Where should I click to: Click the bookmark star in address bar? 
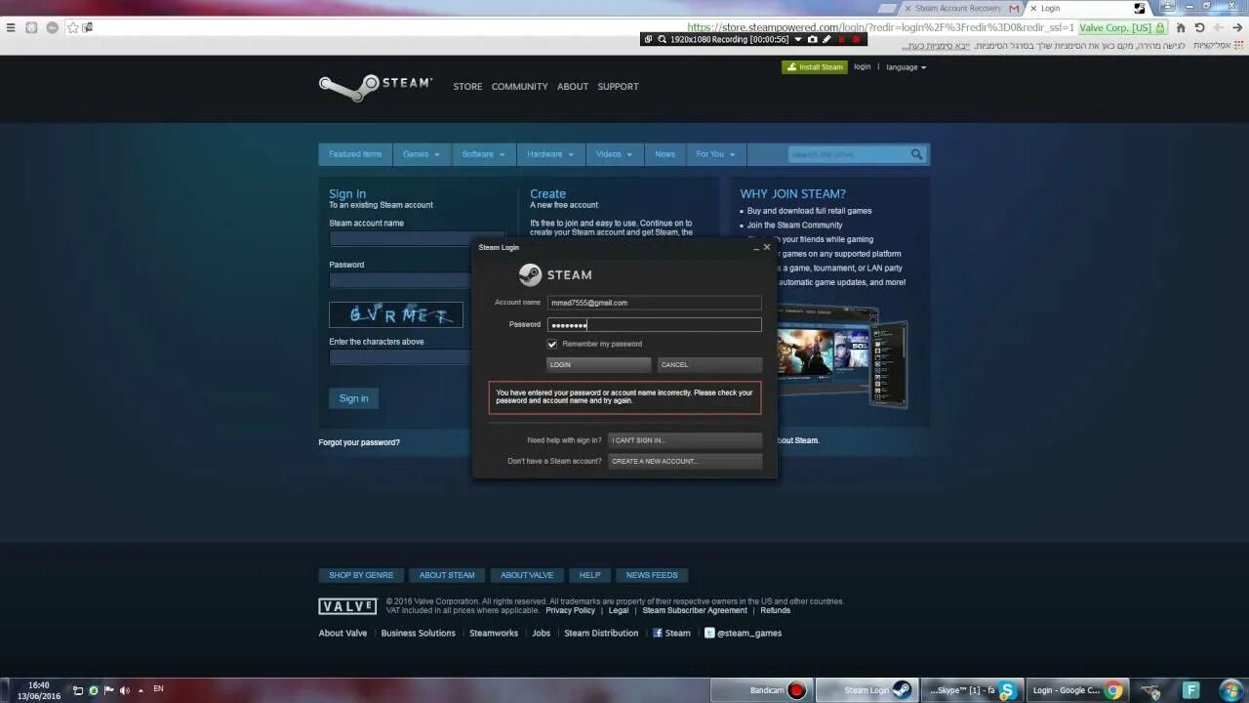click(x=72, y=27)
